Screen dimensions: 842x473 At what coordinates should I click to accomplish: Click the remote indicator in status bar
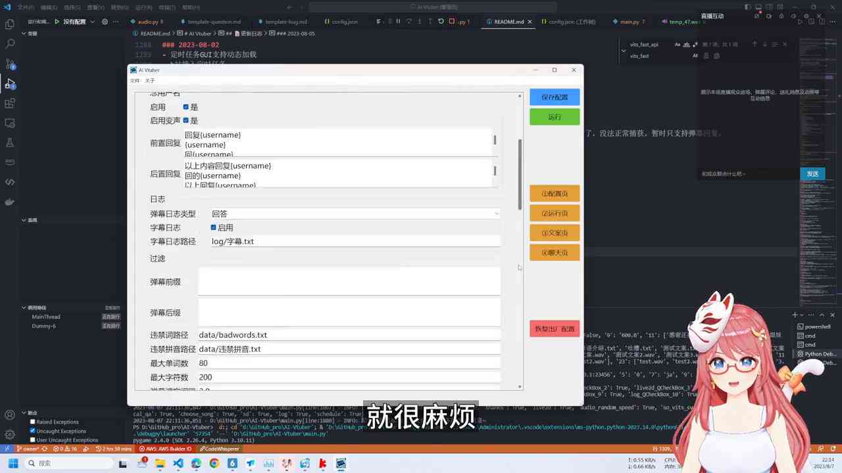click(7, 449)
